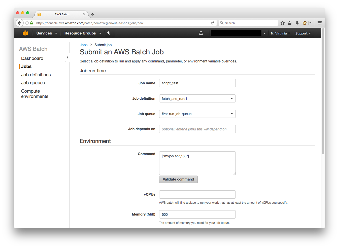Screen dimensions: 339x248
Task: Open the Firefox hamburger menu
Action: (x=320, y=23)
